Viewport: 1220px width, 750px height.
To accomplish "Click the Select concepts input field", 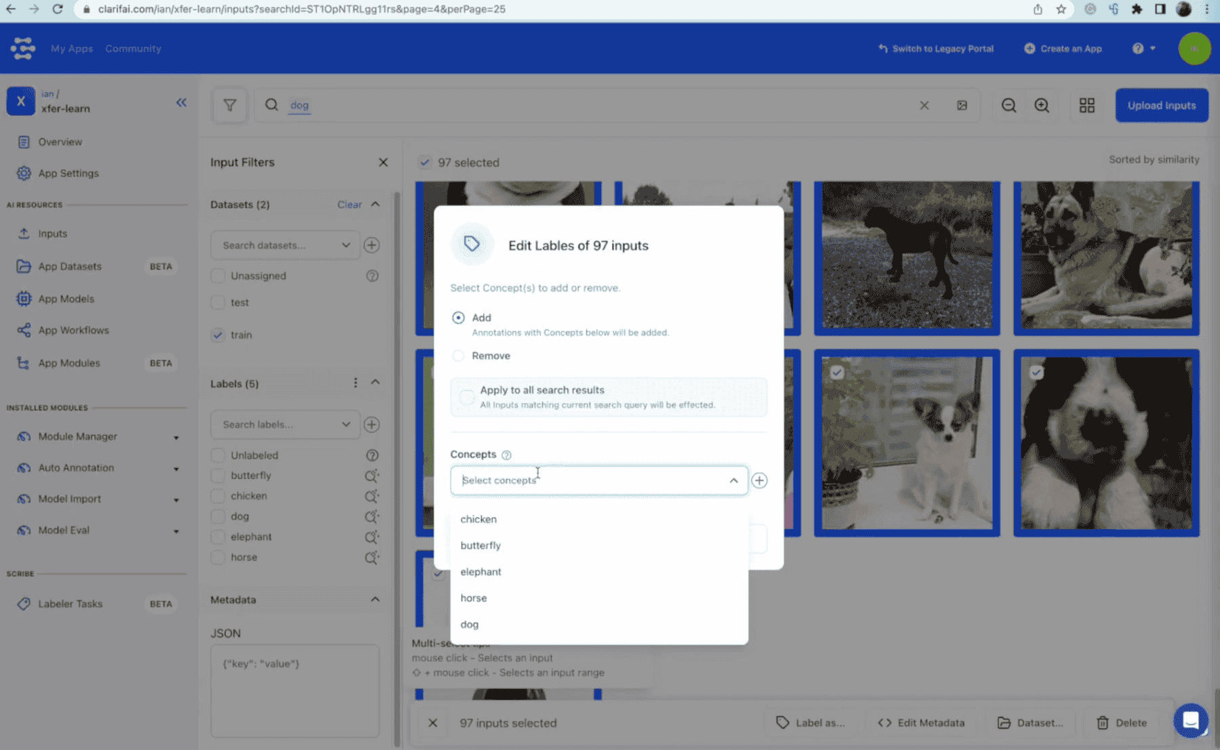I will 590,480.
